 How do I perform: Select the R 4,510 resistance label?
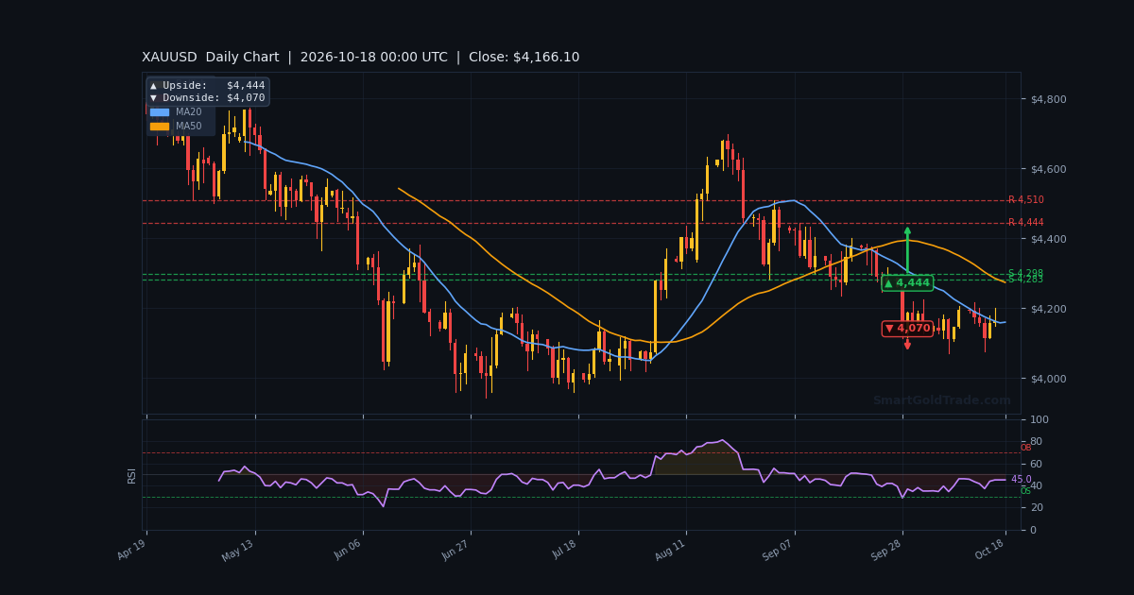tap(1025, 200)
